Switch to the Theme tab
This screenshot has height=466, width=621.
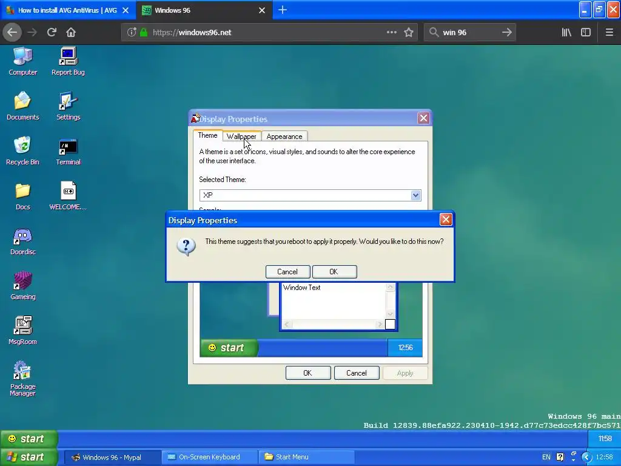207,135
